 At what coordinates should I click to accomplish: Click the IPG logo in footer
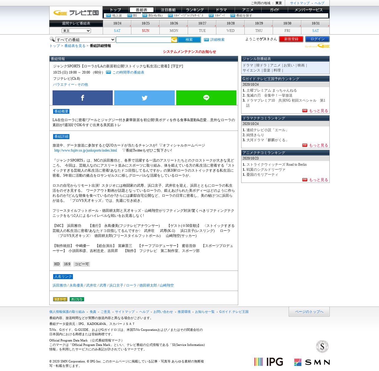(x=269, y=362)
